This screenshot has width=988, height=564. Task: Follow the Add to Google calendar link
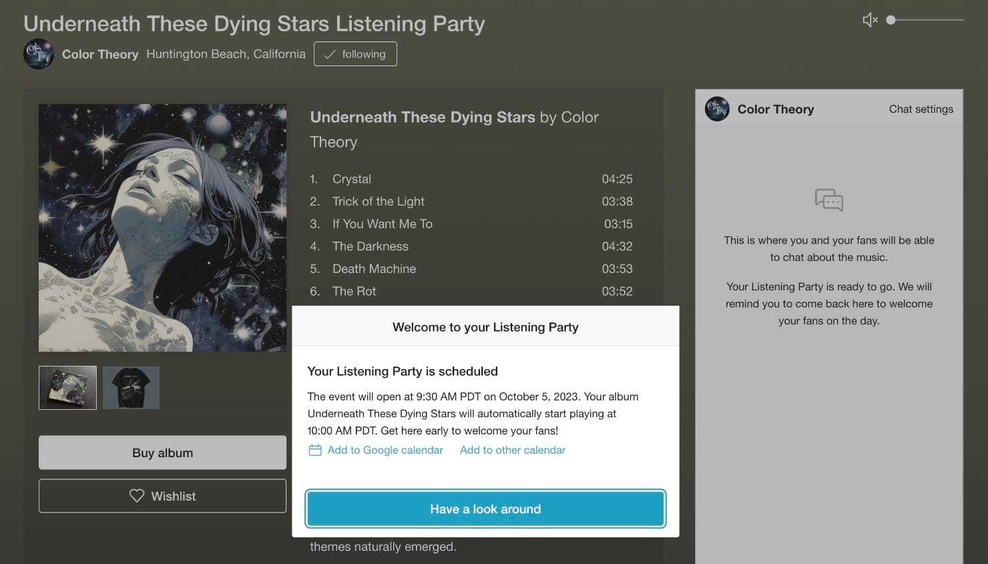click(385, 450)
